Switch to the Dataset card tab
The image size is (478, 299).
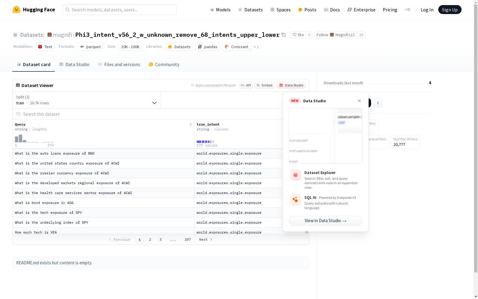point(33,65)
